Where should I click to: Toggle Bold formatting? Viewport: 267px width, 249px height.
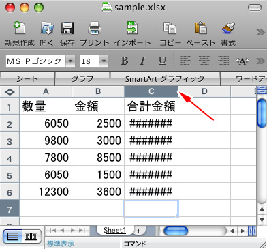tap(125, 61)
